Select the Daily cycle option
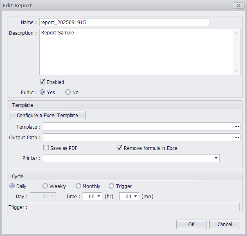Screen dimensions: 247x236 (12, 186)
